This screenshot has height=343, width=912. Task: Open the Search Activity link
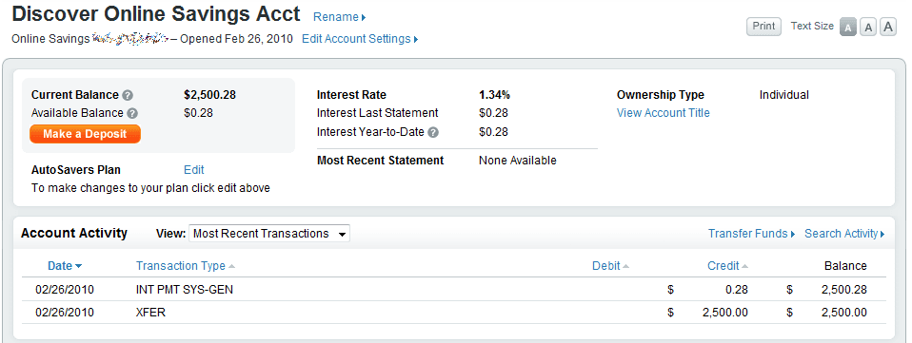tap(844, 234)
